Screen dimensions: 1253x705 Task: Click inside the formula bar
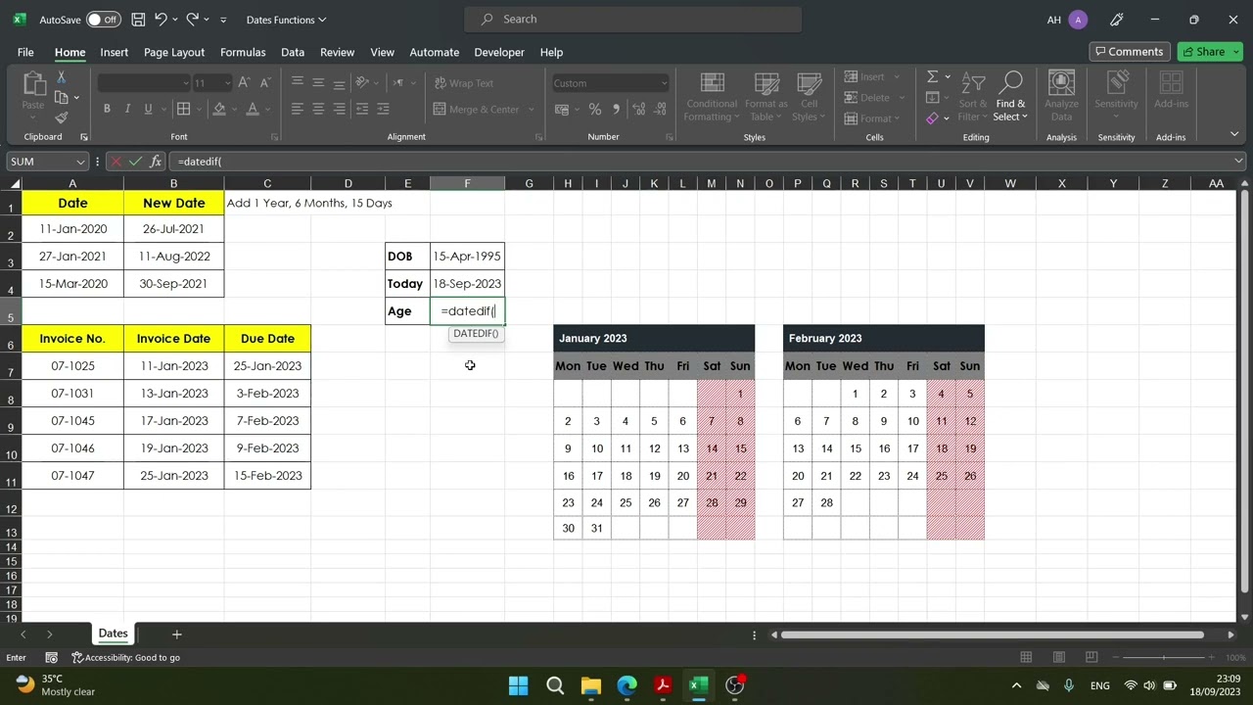(x=700, y=162)
